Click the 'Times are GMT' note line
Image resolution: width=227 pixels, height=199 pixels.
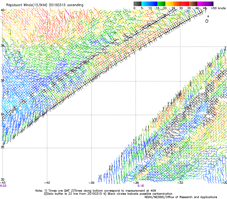click(96, 191)
